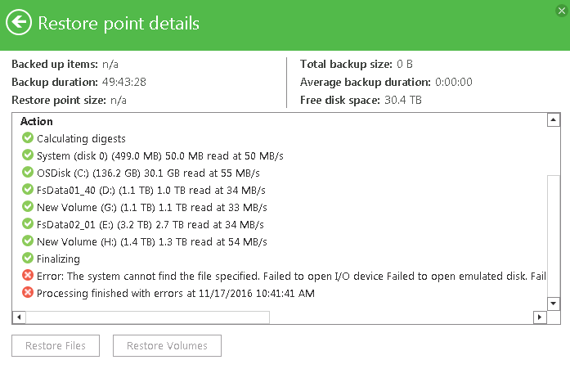Click the Restore Files button

tap(56, 345)
